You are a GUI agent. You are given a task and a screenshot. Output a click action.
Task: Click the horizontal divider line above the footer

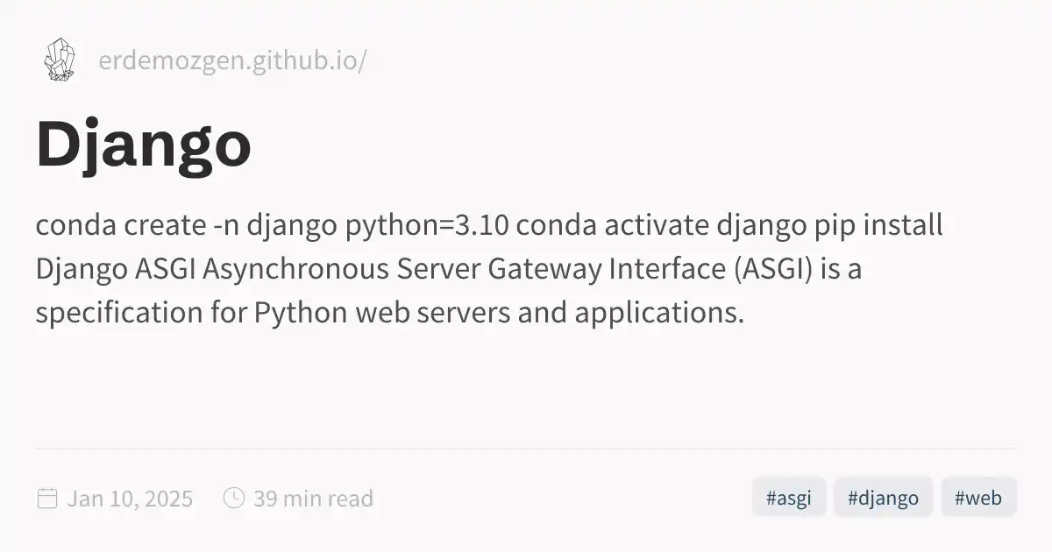click(x=526, y=449)
